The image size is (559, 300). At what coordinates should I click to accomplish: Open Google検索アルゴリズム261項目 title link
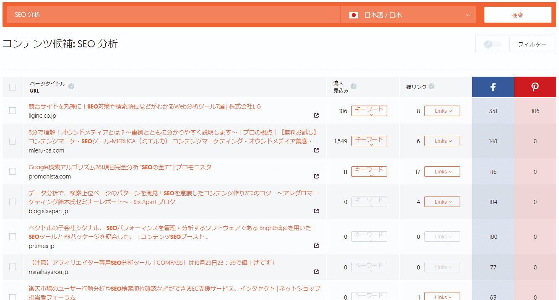point(120,167)
